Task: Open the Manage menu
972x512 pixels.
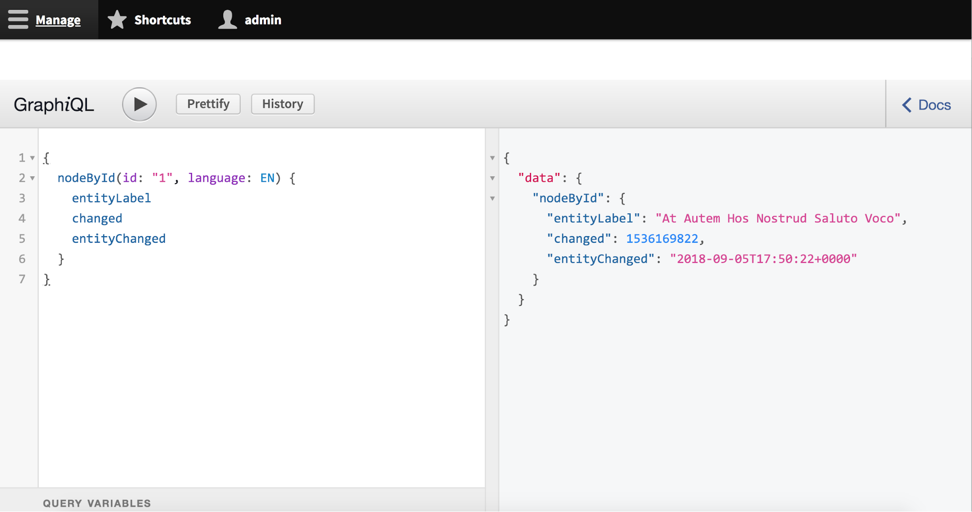Action: point(58,20)
